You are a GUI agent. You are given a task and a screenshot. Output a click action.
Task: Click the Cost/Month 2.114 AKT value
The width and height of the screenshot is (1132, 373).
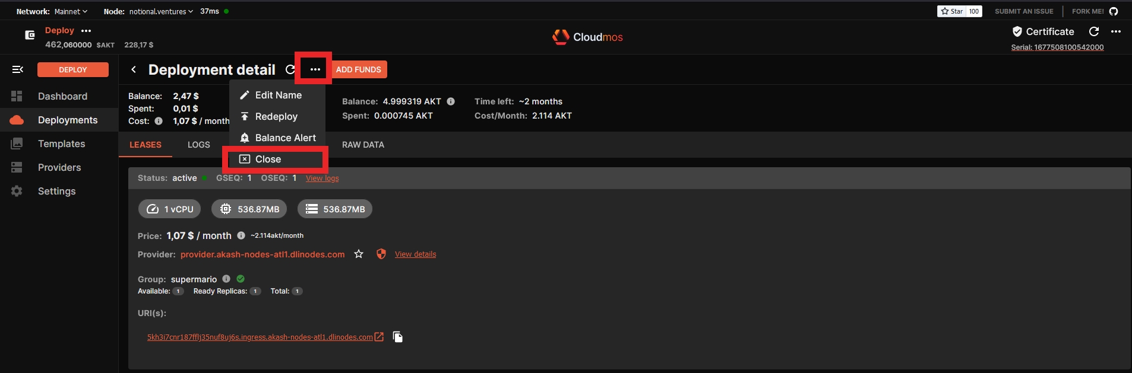pos(552,116)
